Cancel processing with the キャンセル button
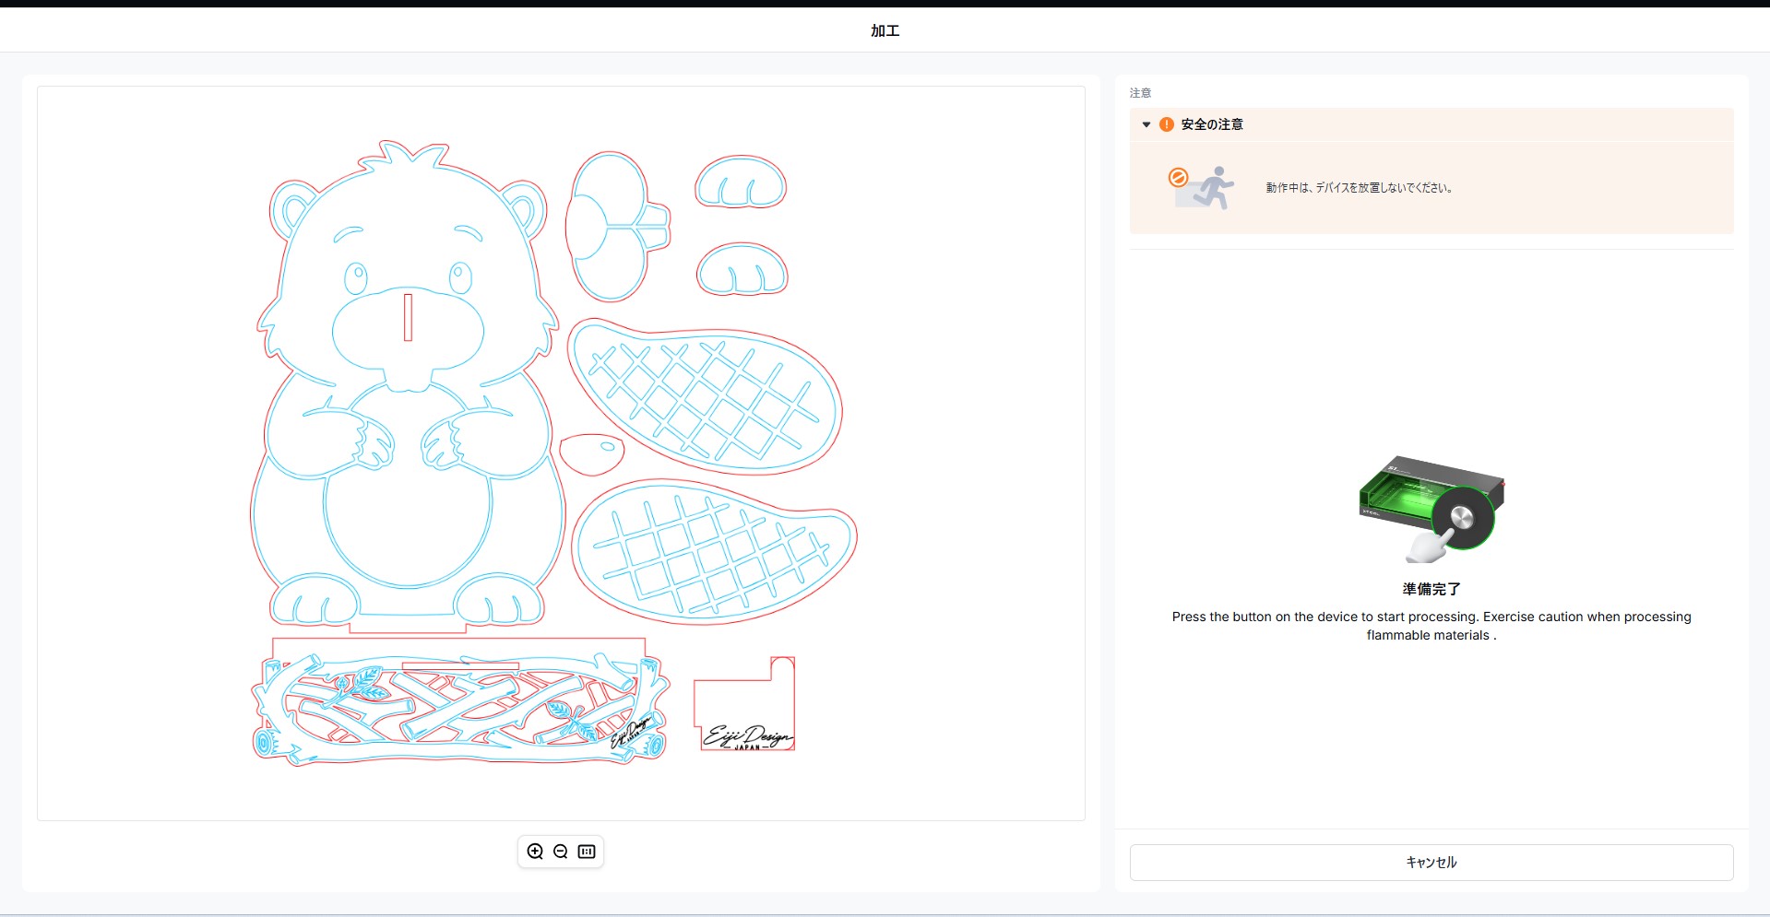Viewport: 1770px width, 917px height. click(x=1431, y=863)
